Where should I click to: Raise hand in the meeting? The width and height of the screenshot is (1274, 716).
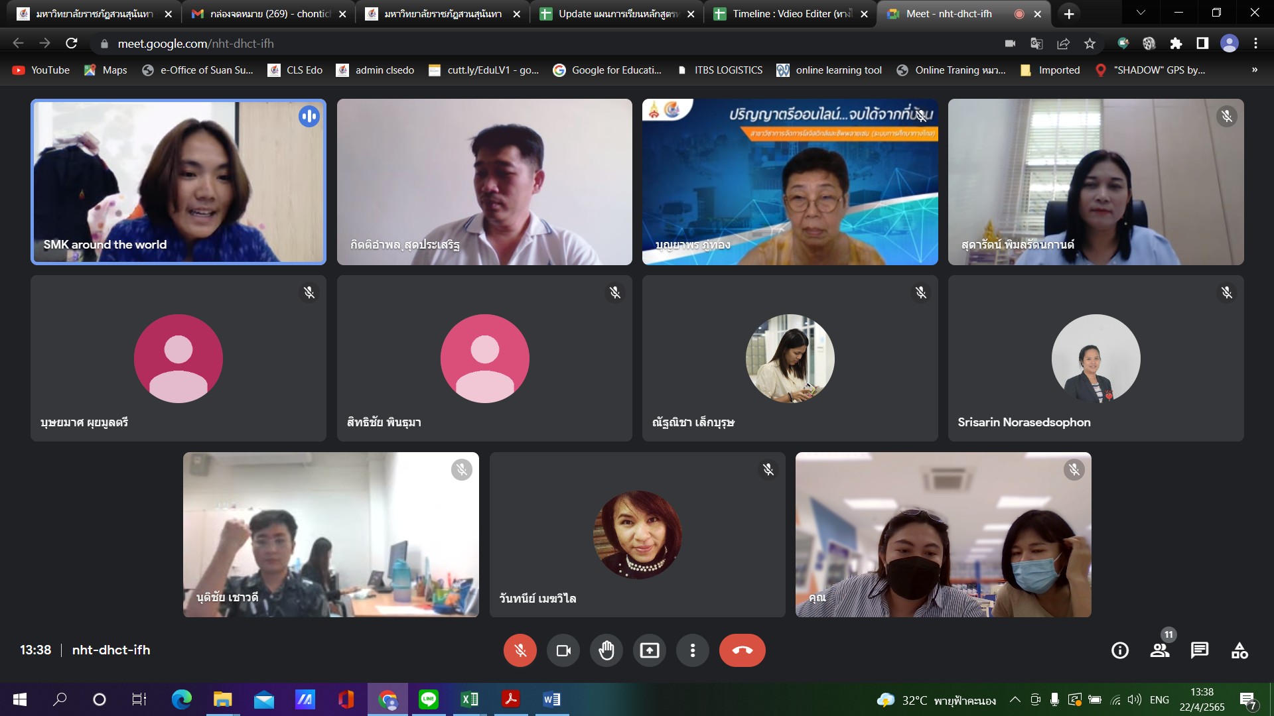[606, 650]
